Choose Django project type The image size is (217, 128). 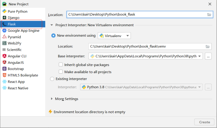(x=13, y=18)
